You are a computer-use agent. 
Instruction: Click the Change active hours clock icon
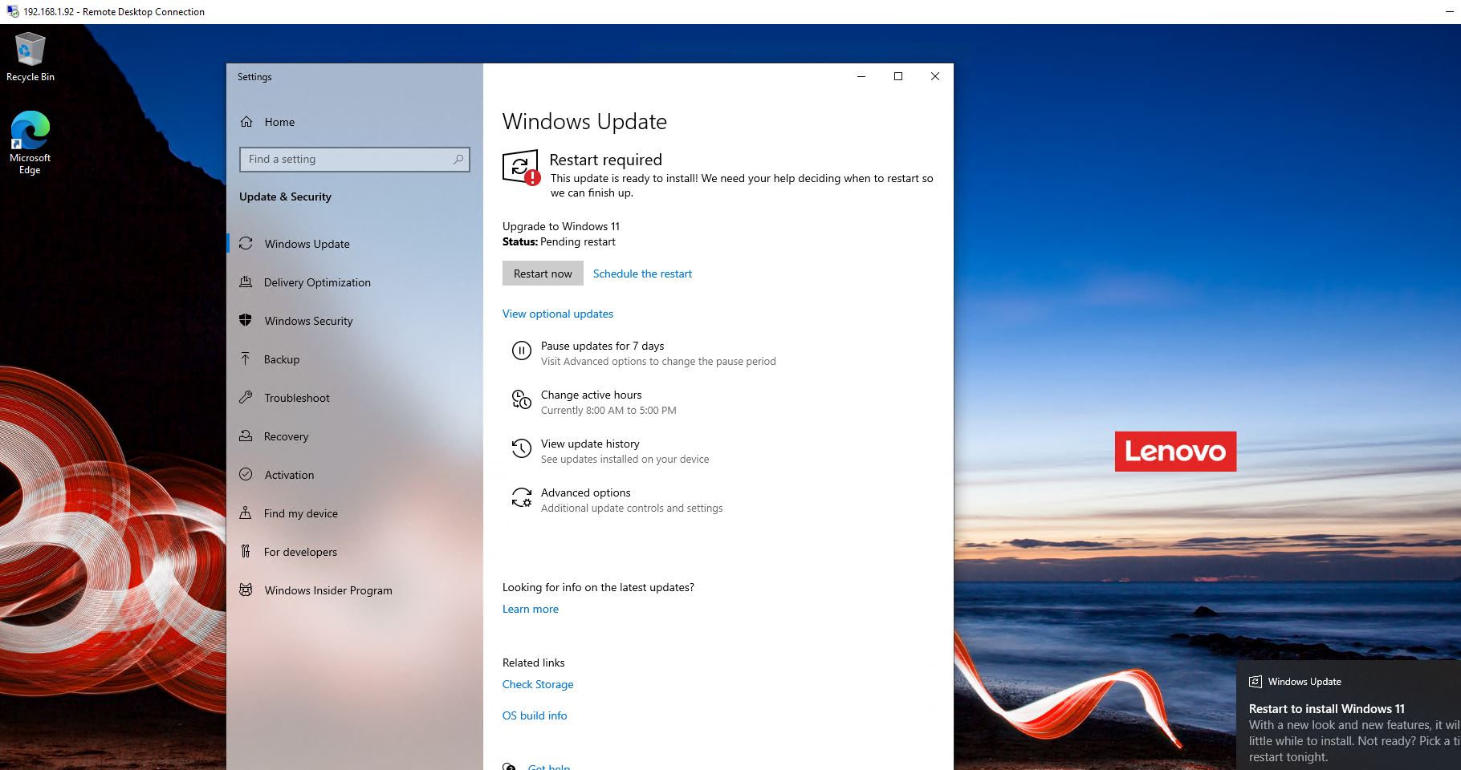coord(522,399)
